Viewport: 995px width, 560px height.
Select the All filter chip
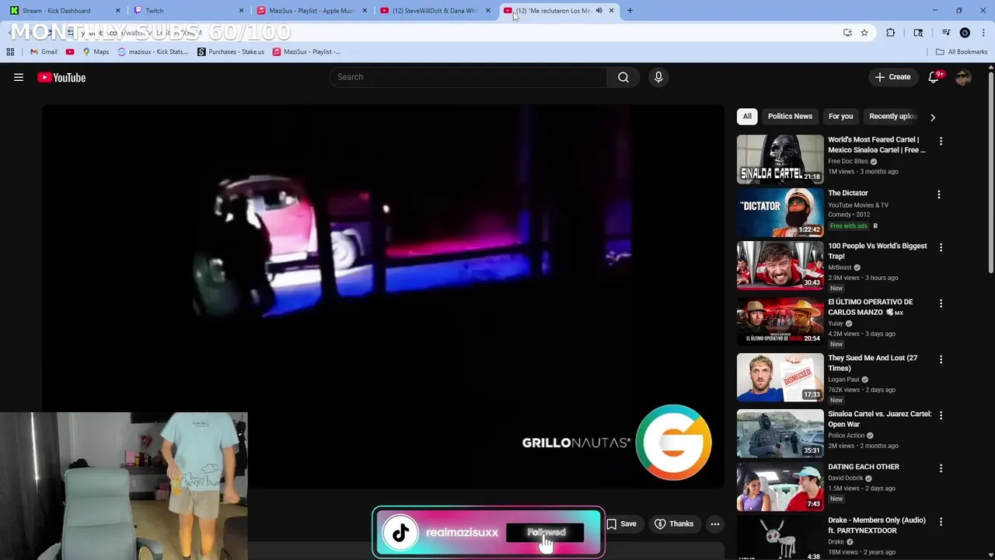click(x=747, y=116)
